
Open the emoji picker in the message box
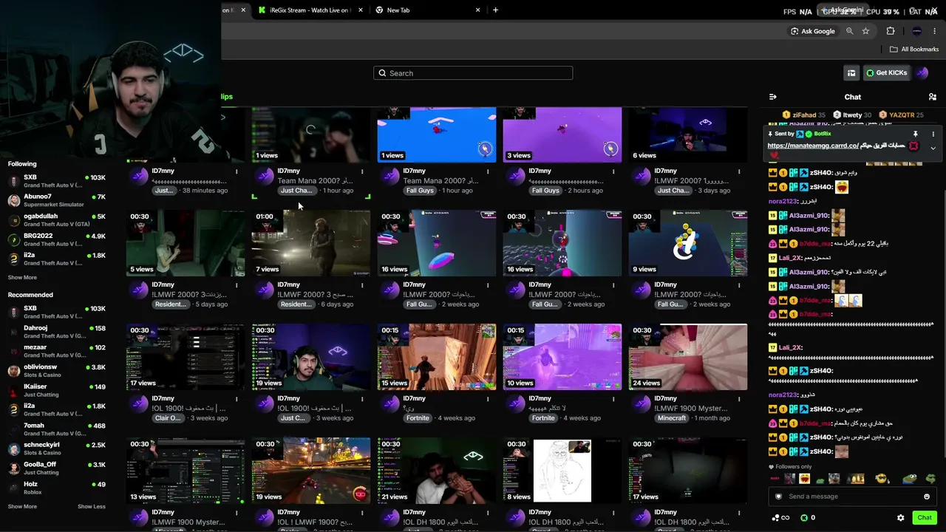[927, 497]
